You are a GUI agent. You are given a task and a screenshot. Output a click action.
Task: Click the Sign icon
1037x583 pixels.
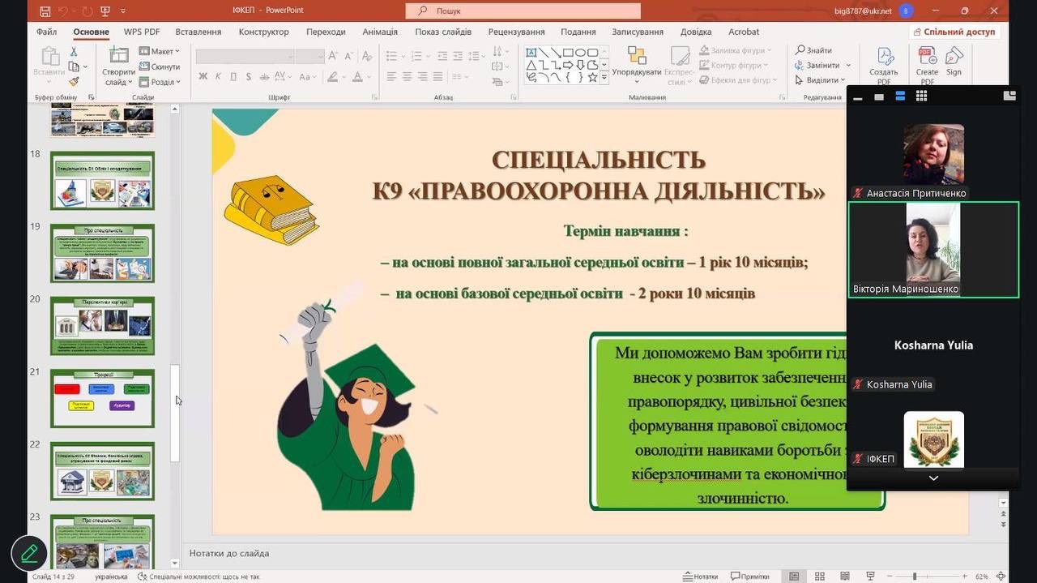click(954, 56)
